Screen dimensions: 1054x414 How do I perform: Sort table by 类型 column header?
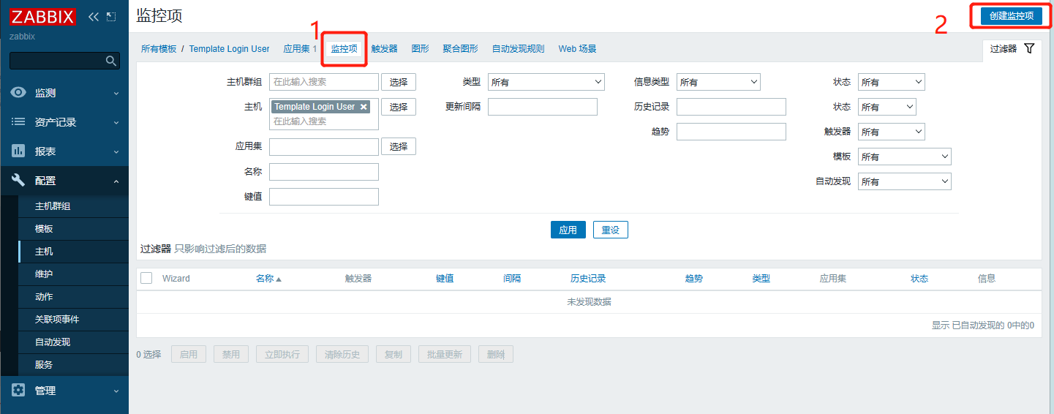point(761,279)
